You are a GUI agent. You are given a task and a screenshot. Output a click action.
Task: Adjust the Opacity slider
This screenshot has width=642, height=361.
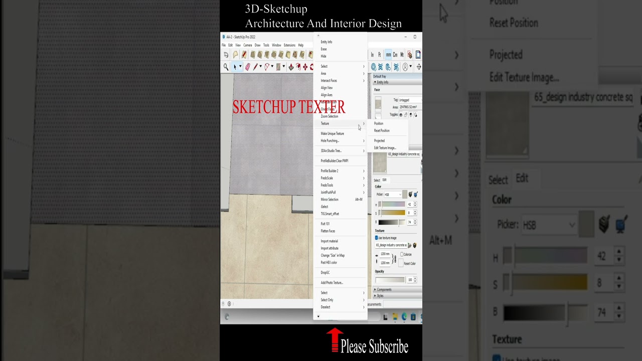tap(390, 280)
